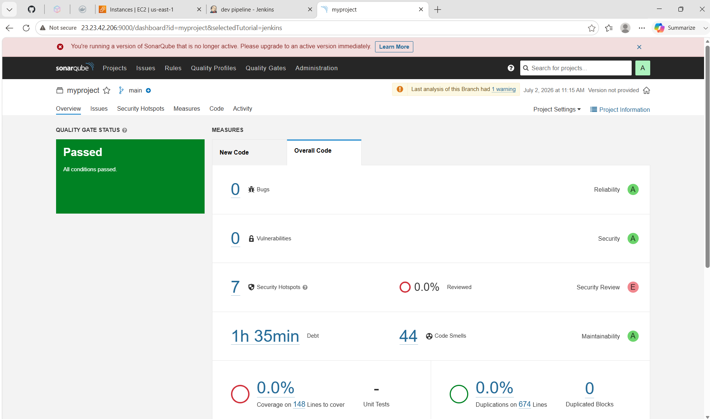Click the Security A rating badge
The height and width of the screenshot is (419, 710).
[x=633, y=238]
